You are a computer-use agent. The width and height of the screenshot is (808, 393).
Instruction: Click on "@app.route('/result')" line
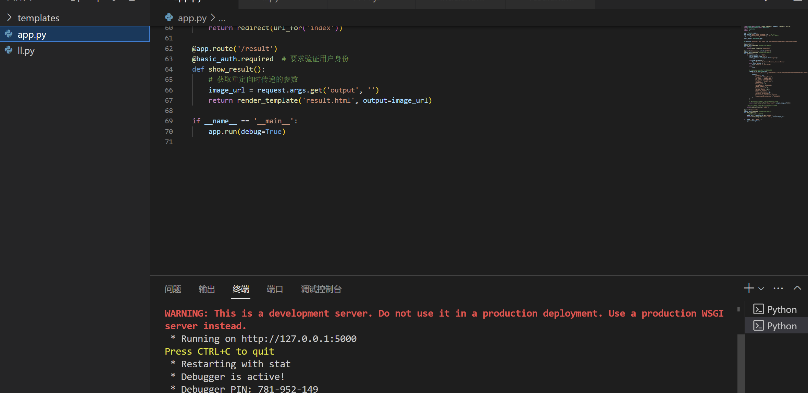tap(235, 49)
